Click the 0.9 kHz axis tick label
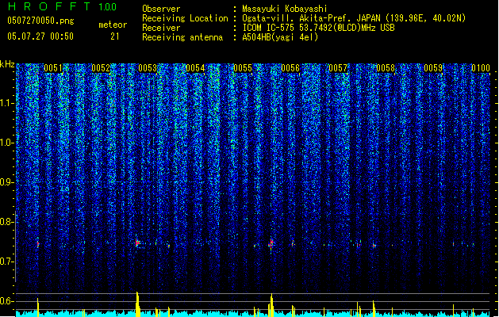This screenshot has height=317, width=499. click(7, 182)
